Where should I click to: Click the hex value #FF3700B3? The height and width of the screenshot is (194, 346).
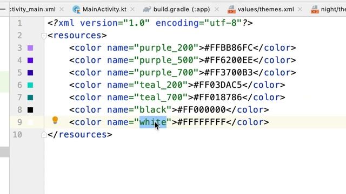pyautogui.click(x=228, y=73)
